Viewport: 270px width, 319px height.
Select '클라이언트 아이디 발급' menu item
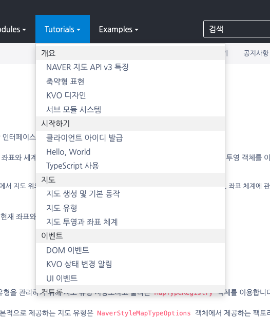click(130, 138)
